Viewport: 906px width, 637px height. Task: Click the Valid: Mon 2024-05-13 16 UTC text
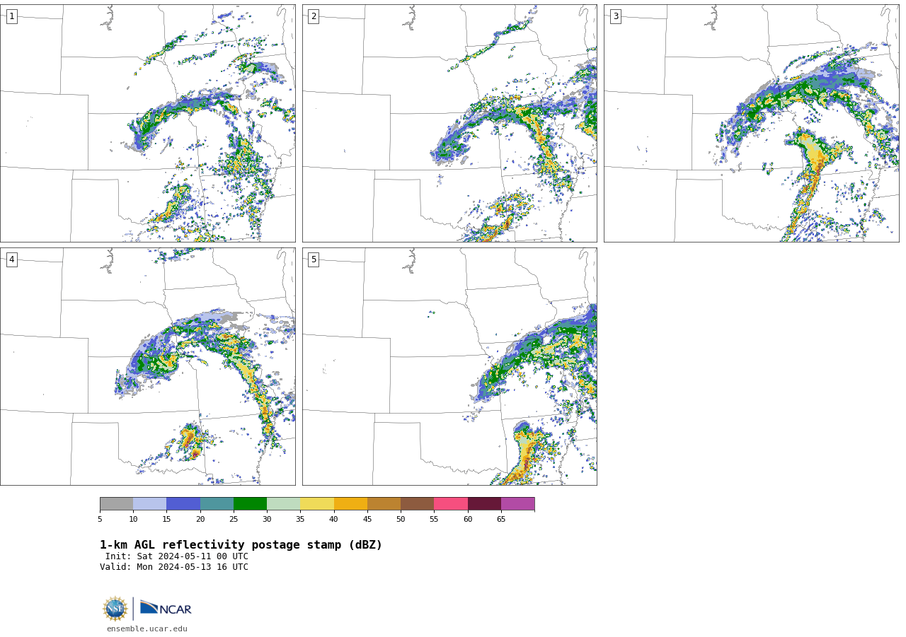[174, 567]
